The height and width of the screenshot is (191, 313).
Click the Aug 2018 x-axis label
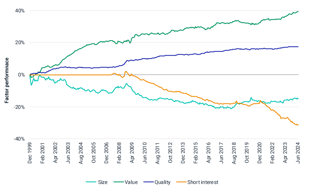pyautogui.click(x=234, y=153)
